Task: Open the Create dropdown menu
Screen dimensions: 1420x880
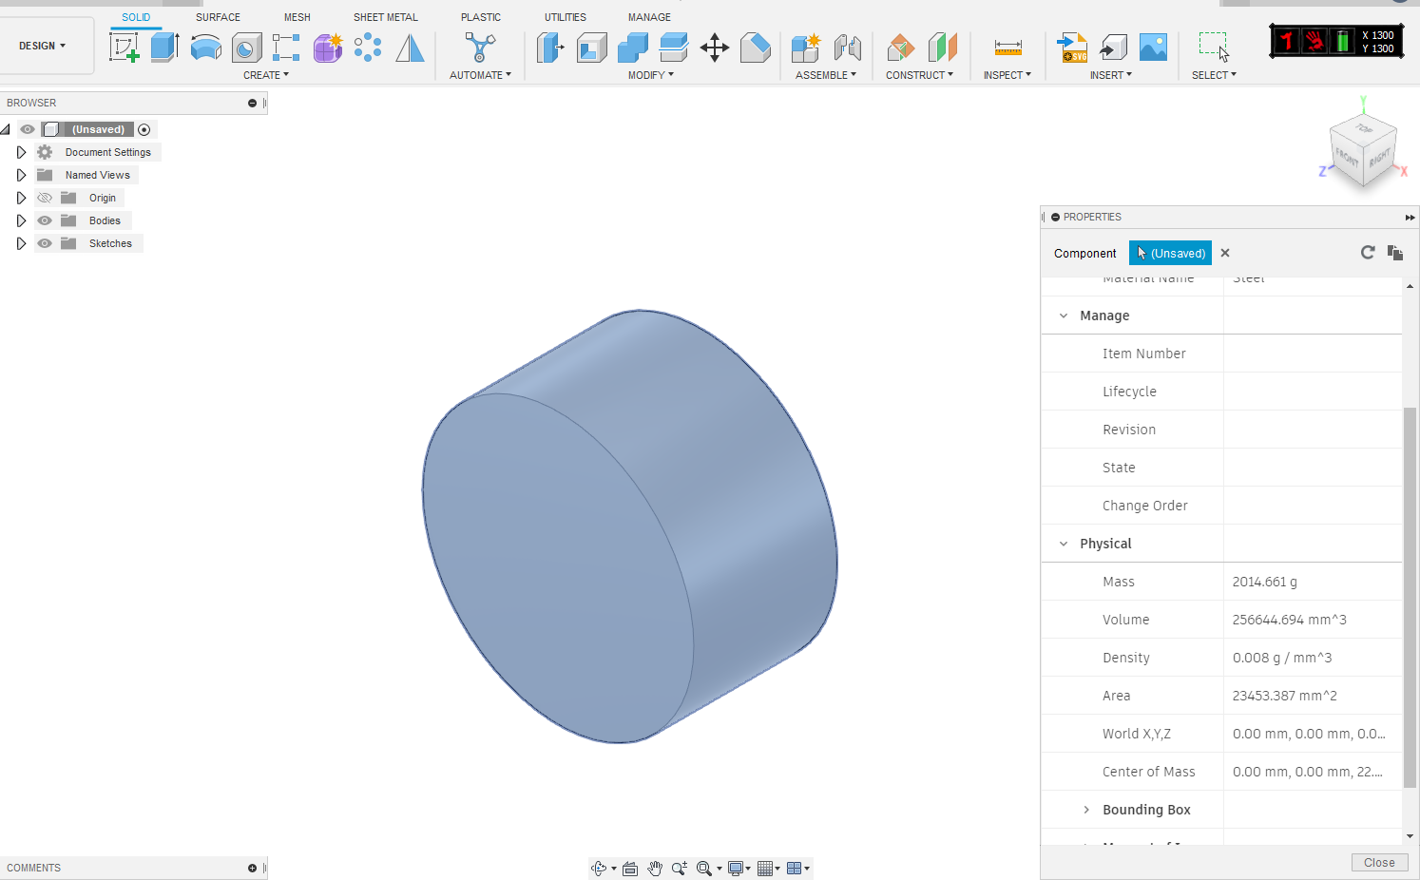Action: point(267,75)
